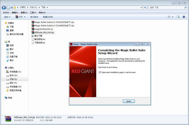Screen dimensions: 189x125
Task: Select Magic Bullet Suite11.3 ChsX64 zip file
Action: [53, 26]
